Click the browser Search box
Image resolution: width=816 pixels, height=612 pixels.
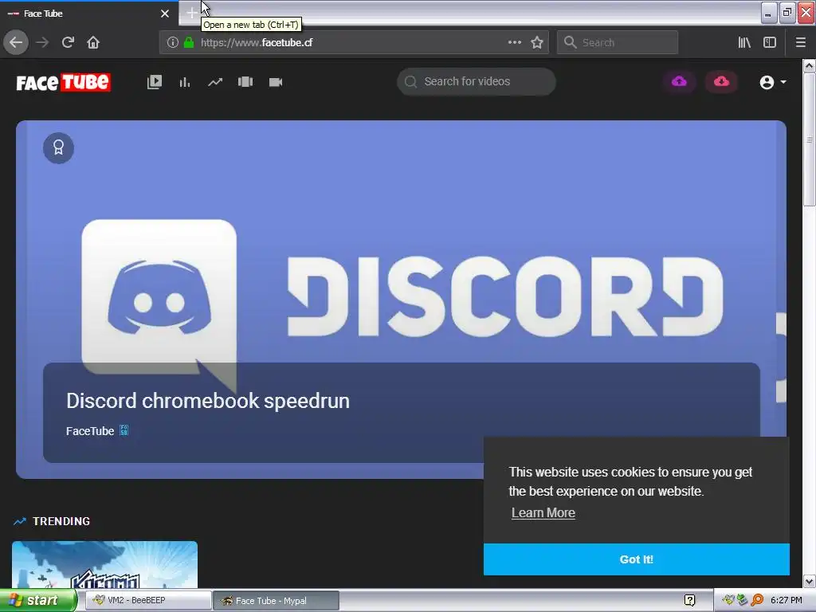[x=618, y=42]
